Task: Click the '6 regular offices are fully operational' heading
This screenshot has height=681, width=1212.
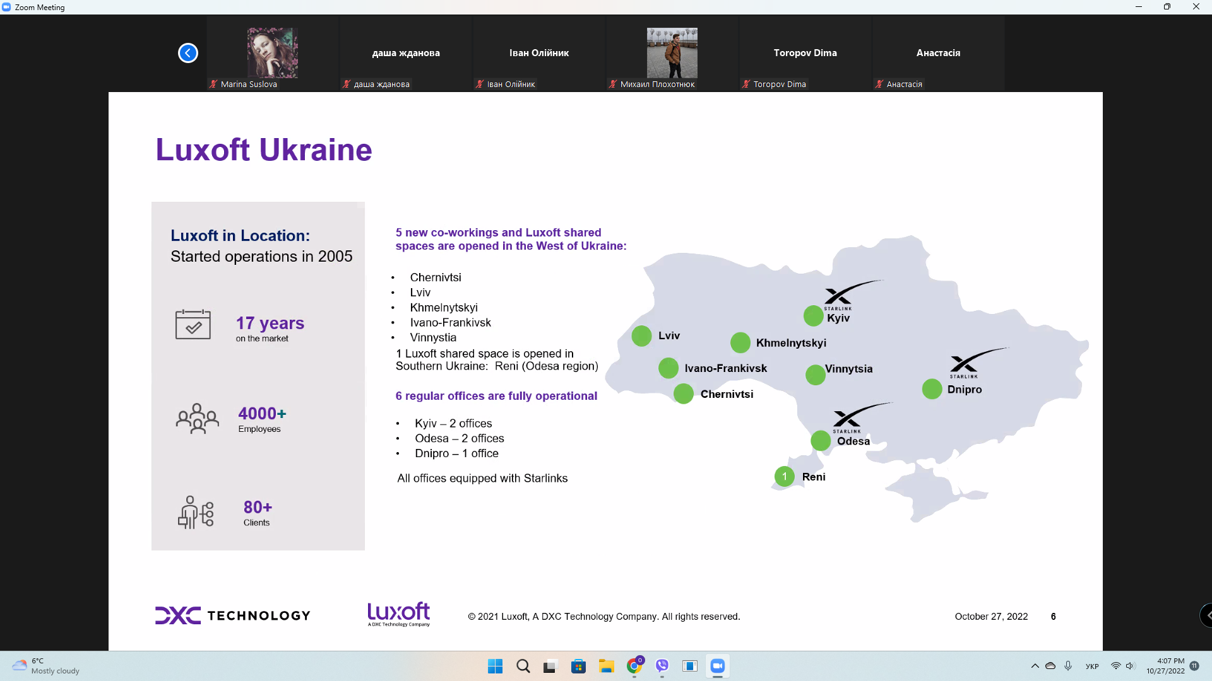Action: pos(496,396)
